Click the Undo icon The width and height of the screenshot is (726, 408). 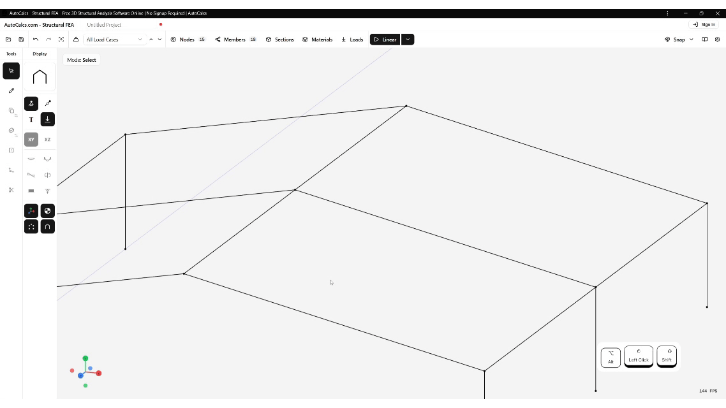36,40
